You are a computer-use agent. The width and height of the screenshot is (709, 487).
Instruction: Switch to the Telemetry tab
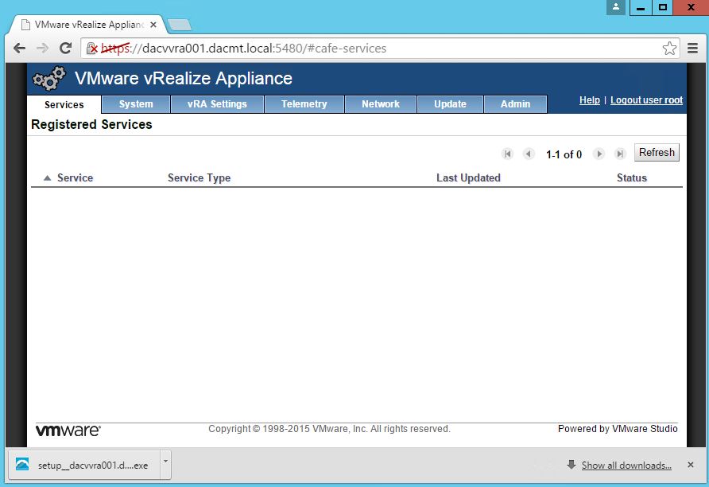(304, 104)
